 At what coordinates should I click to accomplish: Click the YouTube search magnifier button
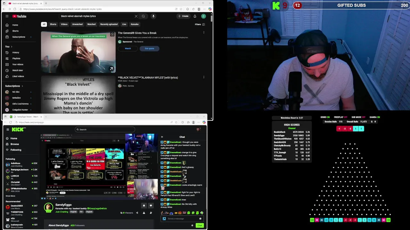(143, 16)
